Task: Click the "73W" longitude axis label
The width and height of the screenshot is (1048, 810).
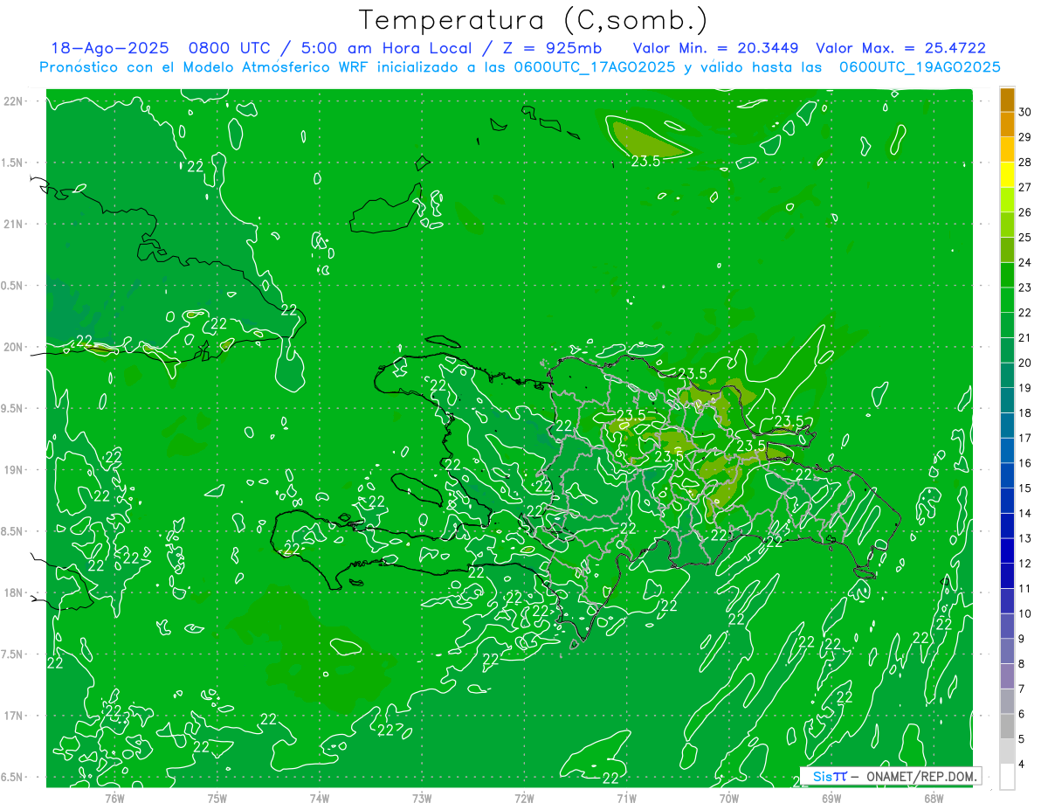Action: 422,798
